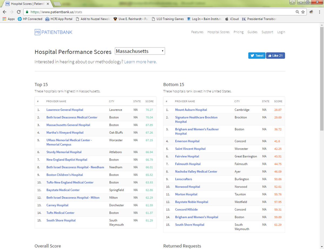Click the 28.87 score for Mount Auburn

278,110
